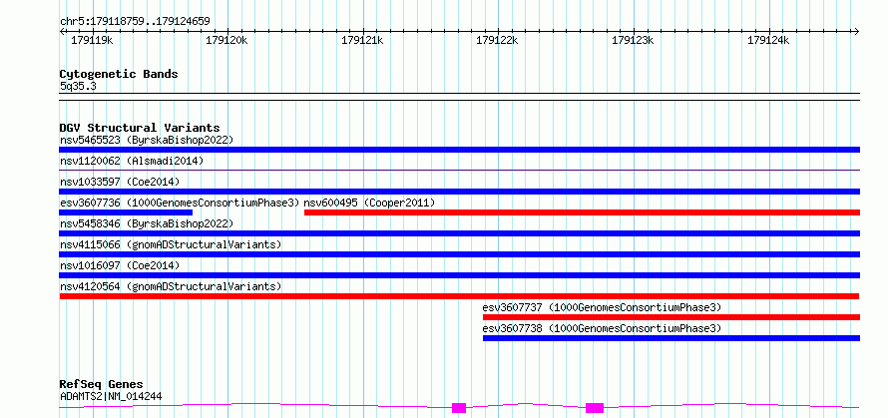Select the second magenta exon box of ADAMTS2
The image size is (888, 418).
click(x=595, y=408)
